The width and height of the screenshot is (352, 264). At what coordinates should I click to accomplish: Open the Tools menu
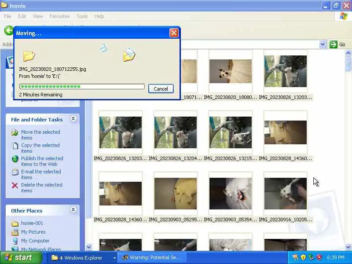pyautogui.click(x=82, y=16)
